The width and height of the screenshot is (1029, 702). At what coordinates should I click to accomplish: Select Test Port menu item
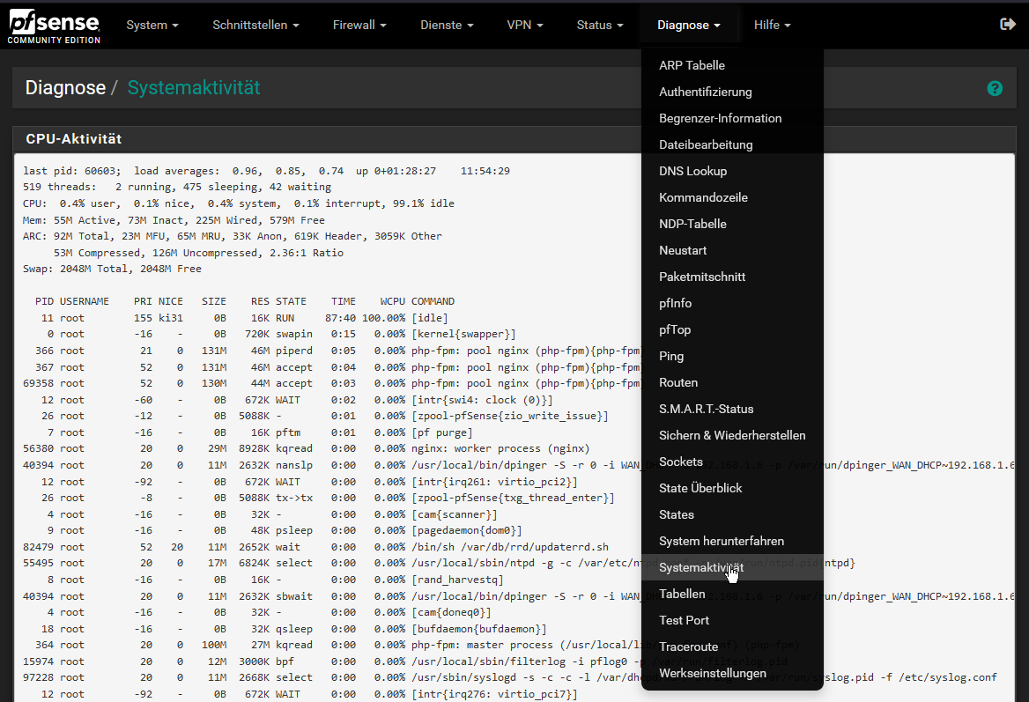pos(732,620)
